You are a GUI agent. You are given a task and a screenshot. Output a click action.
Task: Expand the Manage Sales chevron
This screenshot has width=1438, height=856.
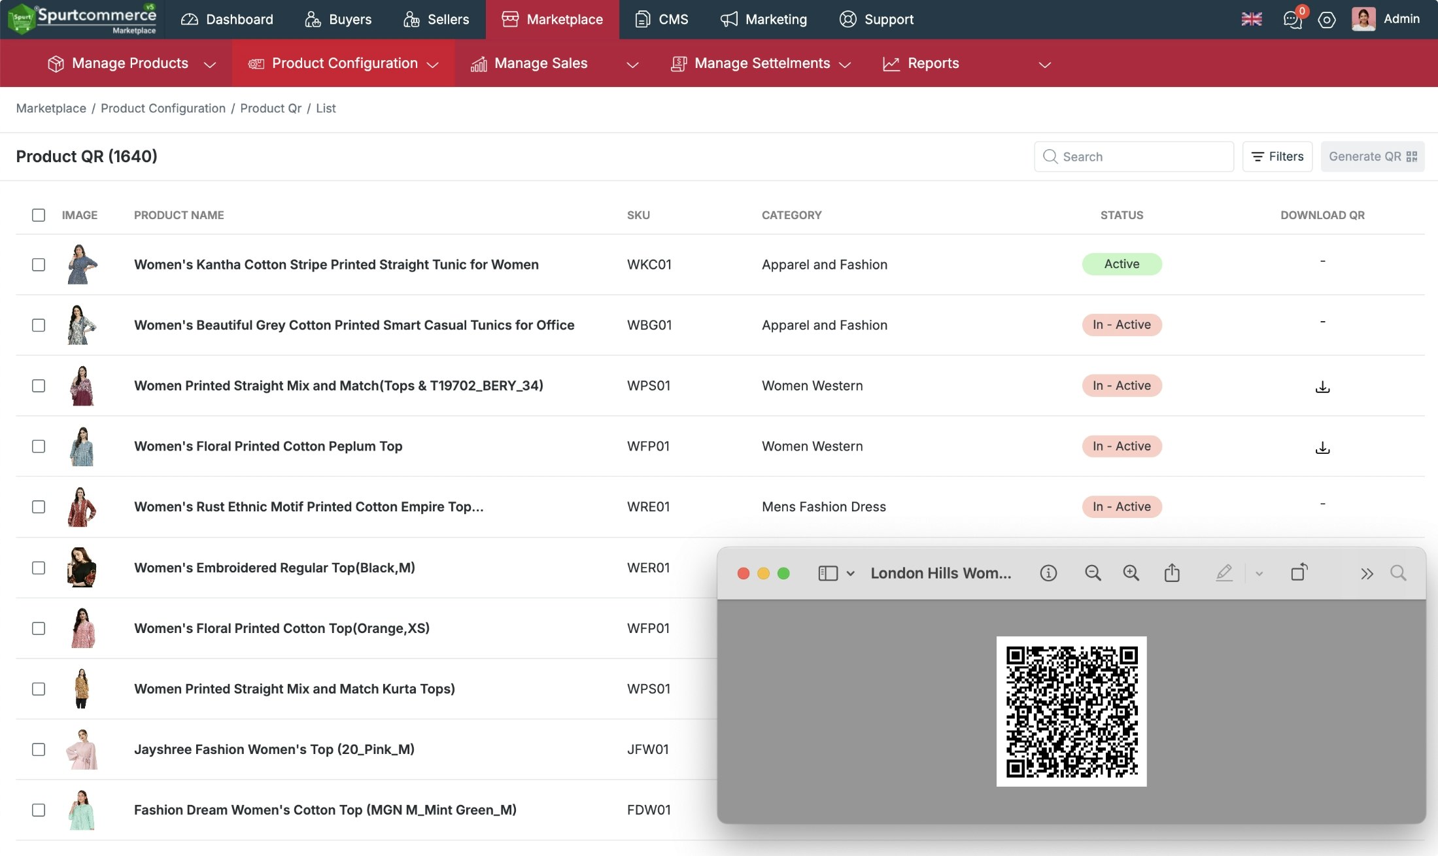coord(632,65)
